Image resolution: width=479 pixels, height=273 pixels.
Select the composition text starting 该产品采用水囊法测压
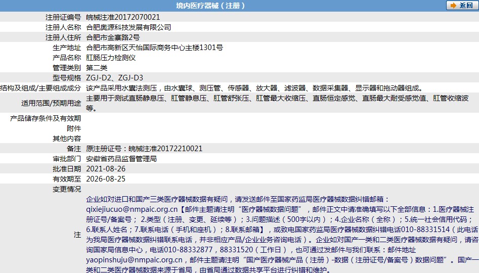[255, 88]
